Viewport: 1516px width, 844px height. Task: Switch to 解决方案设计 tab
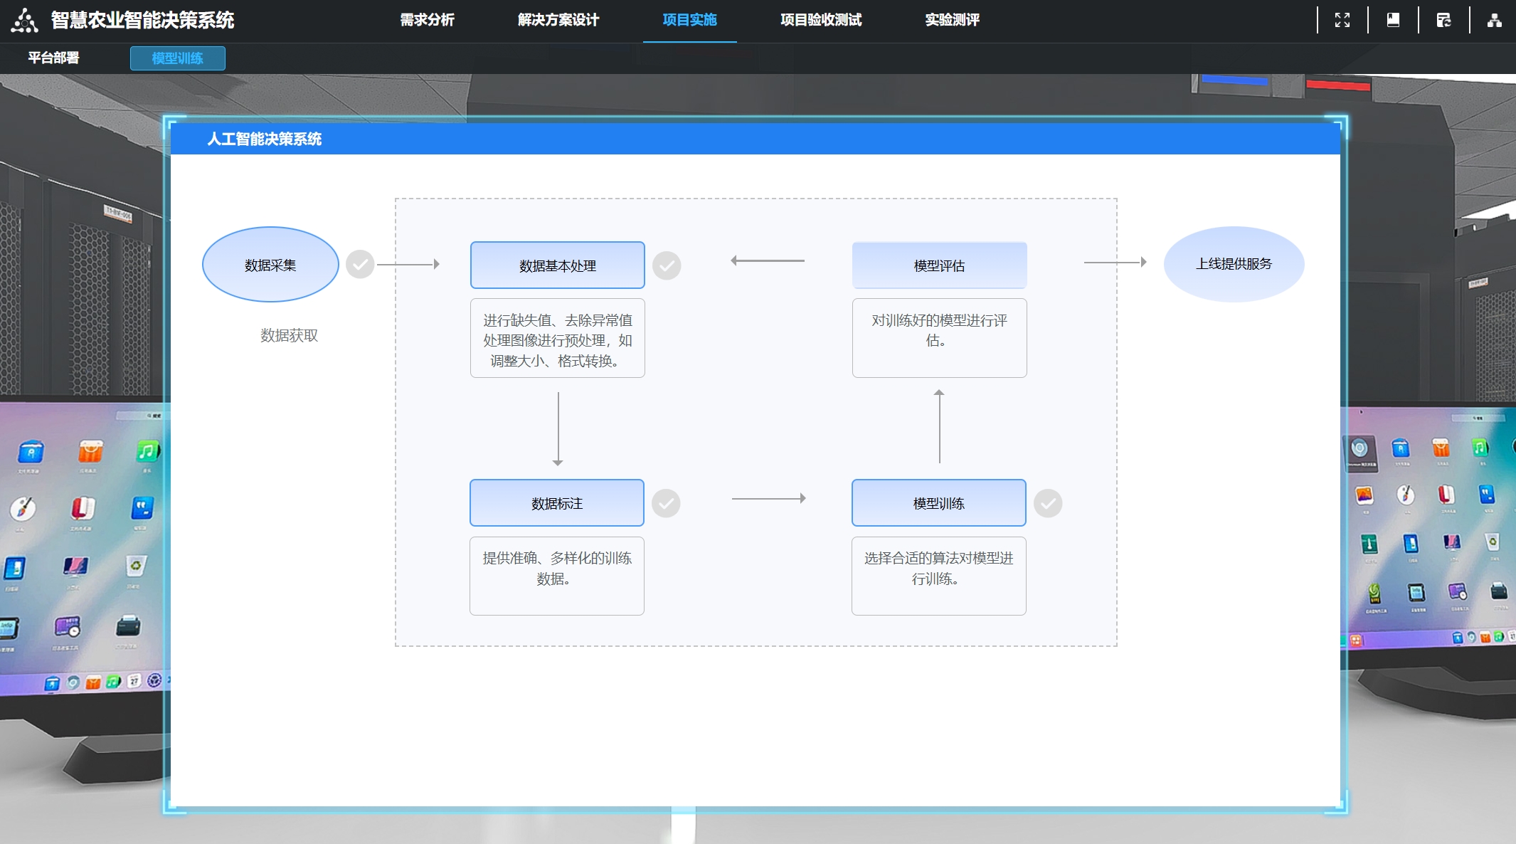[558, 20]
